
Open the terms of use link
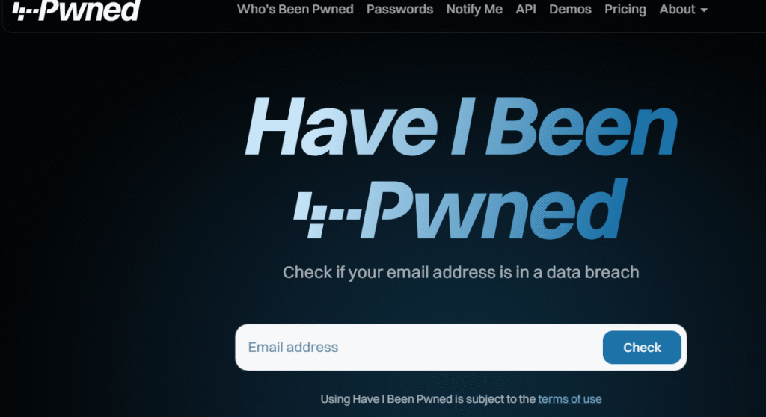pos(570,399)
